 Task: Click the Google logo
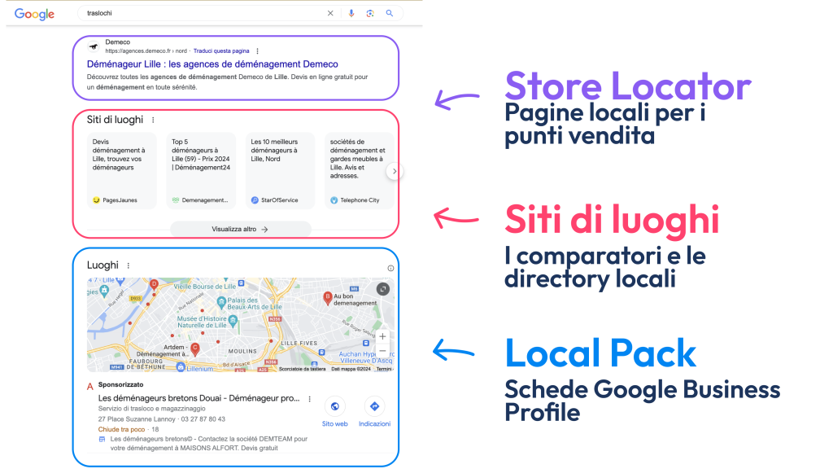(x=34, y=14)
